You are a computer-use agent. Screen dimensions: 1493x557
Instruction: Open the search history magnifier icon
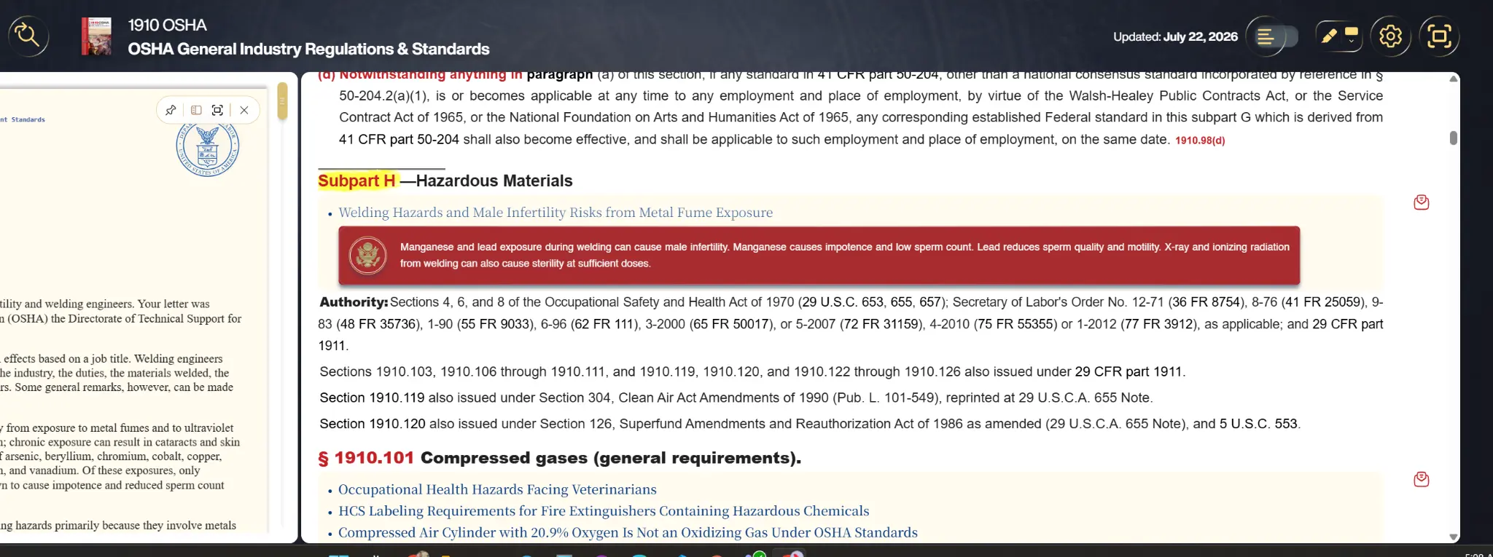tap(28, 36)
